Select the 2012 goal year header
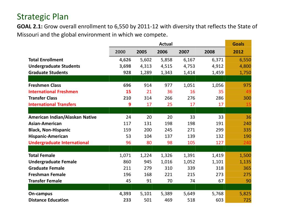282x211 pixels. coord(238,52)
